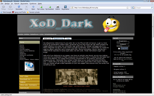Open the Historik menu
This screenshot has height=96, width=154.
[17, 4]
